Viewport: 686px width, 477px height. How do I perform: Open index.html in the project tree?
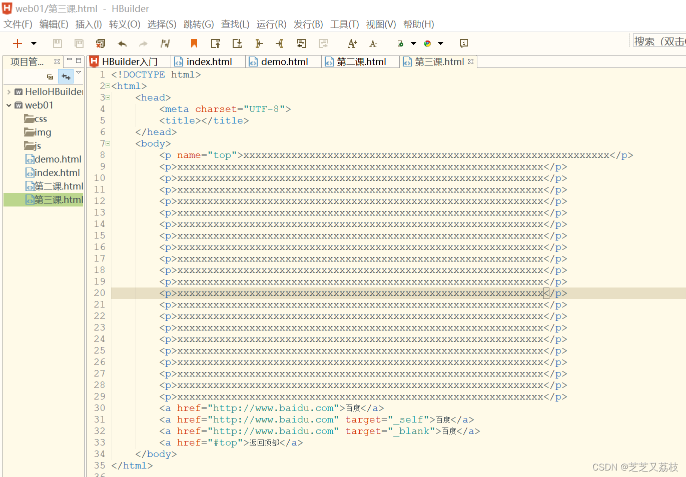pos(53,173)
